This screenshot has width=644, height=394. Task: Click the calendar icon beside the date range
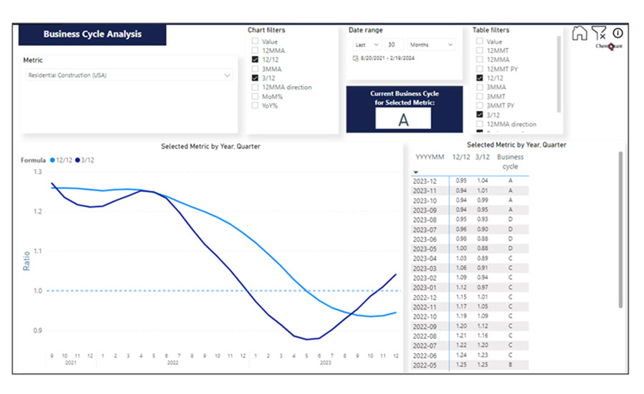[356, 57]
